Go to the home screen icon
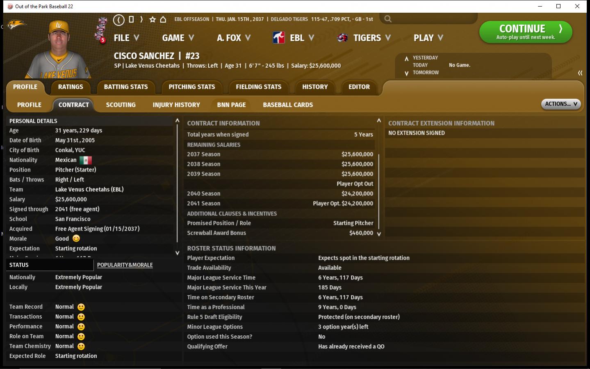This screenshot has height=369, width=590. pyautogui.click(x=163, y=19)
